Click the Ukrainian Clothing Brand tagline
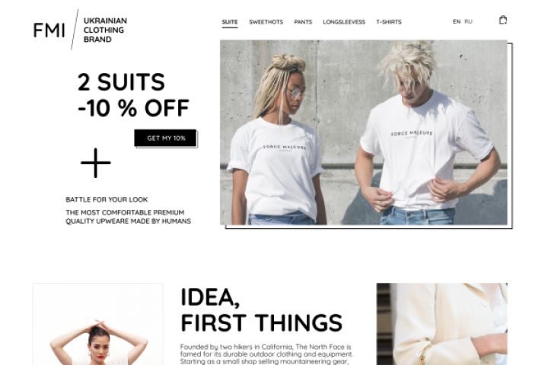Screen dimensions: 548x365 point(105,30)
